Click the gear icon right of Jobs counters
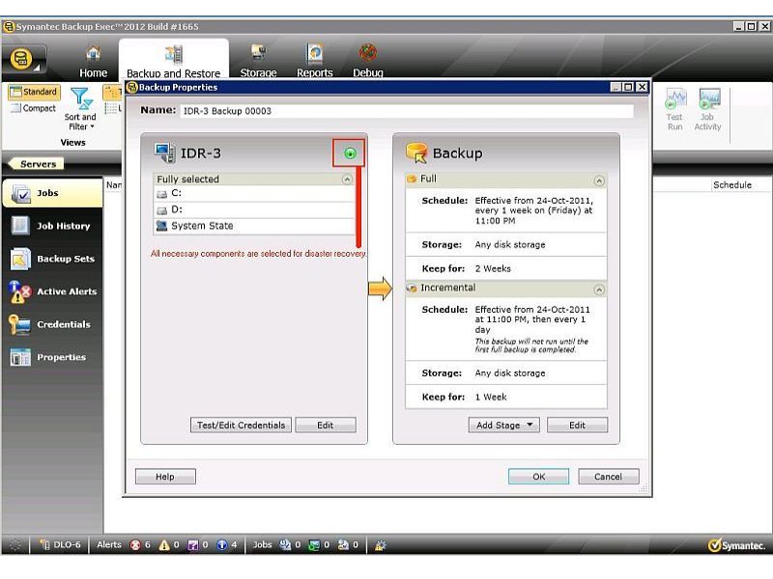This screenshot has height=579, width=773. (x=380, y=545)
